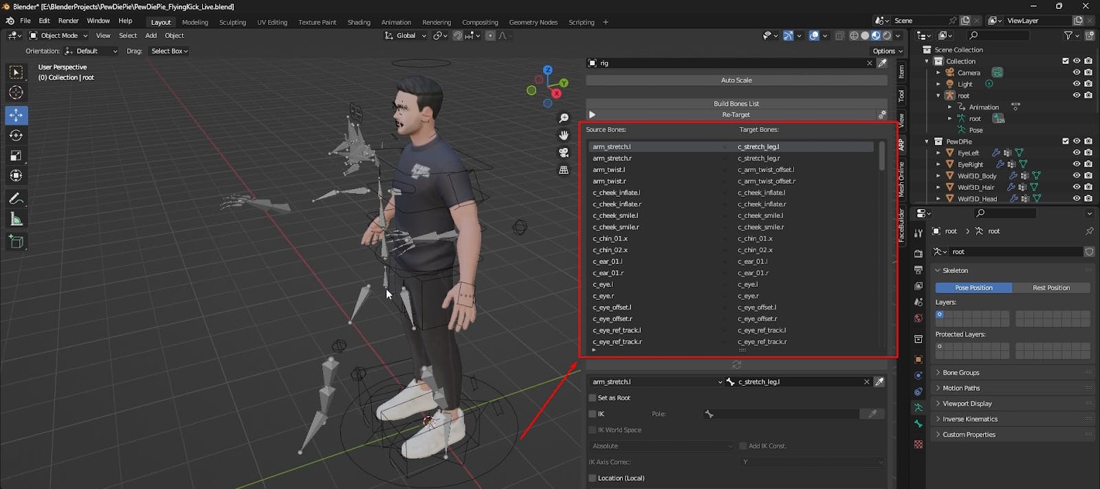Select the Move tool in toolbar

point(16,115)
